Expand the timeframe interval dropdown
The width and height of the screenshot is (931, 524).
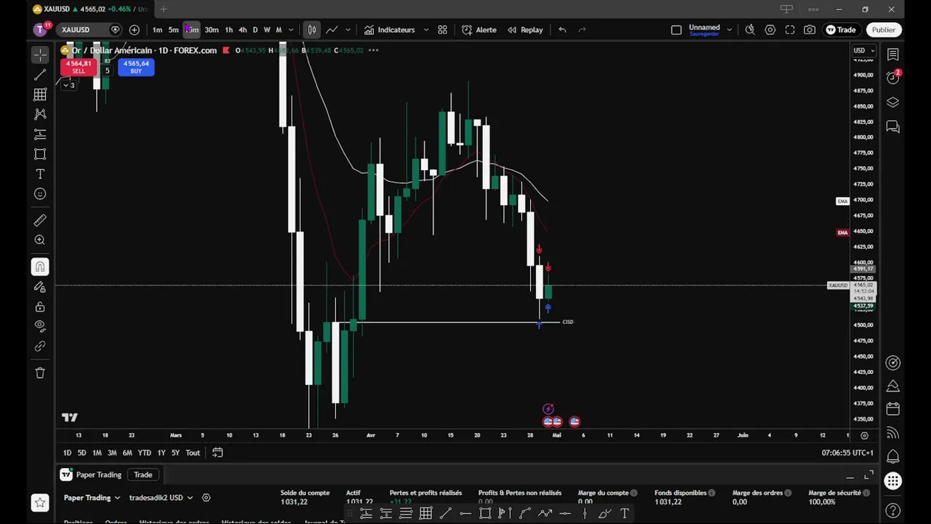[x=291, y=30]
